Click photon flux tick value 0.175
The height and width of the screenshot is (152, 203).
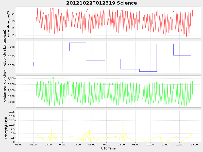11,56
